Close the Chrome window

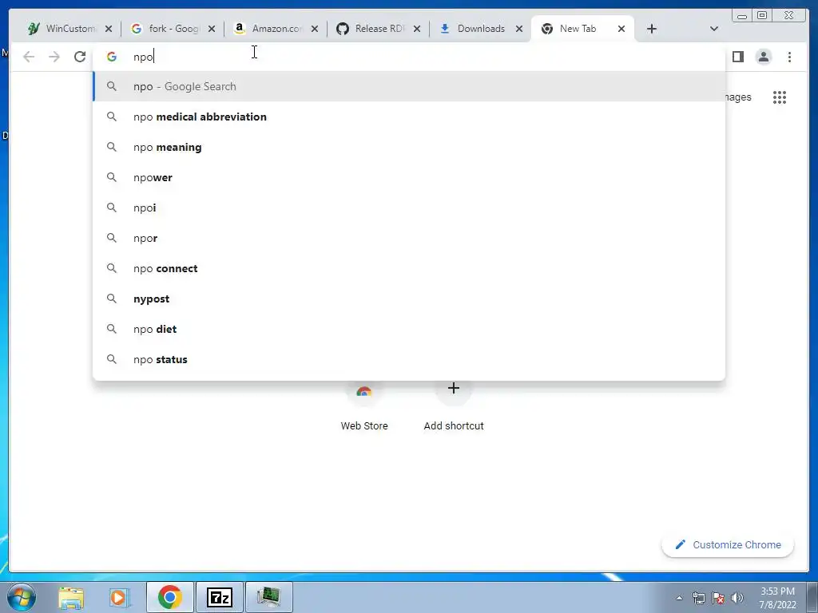tap(790, 16)
